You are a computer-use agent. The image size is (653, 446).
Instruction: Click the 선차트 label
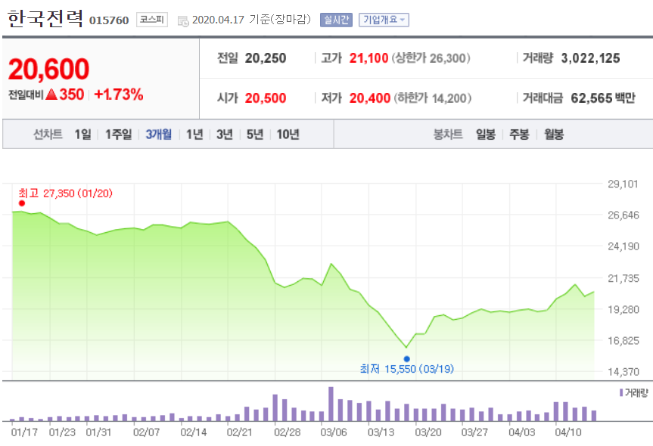(x=48, y=135)
